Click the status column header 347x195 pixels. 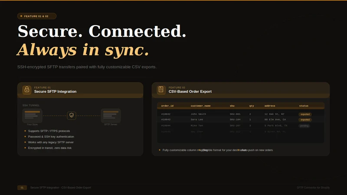coord(304,106)
